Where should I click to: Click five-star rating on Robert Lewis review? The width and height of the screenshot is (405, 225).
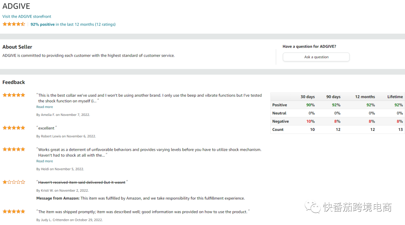(x=14, y=127)
